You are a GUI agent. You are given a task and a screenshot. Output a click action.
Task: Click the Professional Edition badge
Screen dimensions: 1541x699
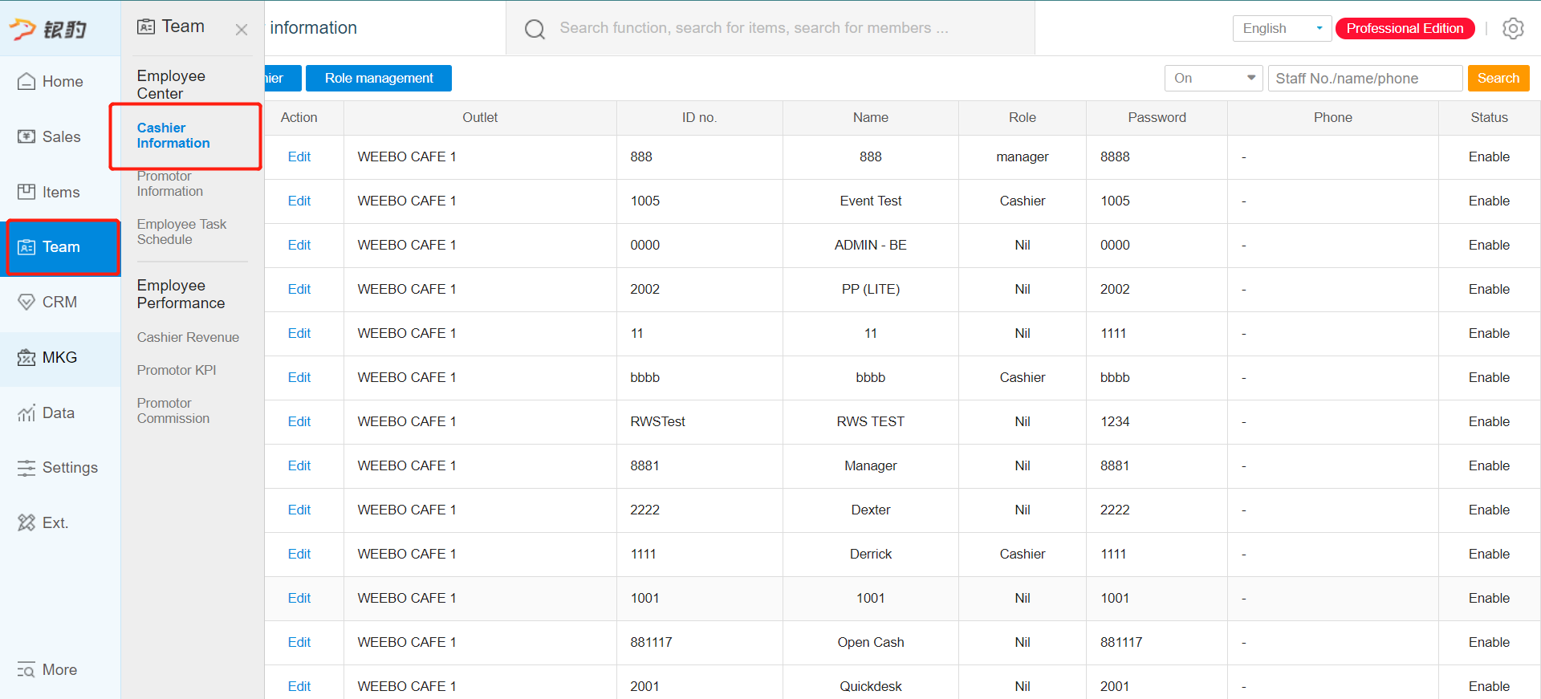coord(1405,28)
